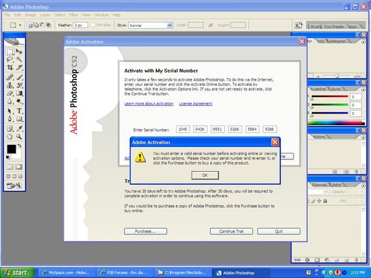Select the Rectangle shape tool
The width and height of the screenshot is (371, 278).
click(19, 119)
